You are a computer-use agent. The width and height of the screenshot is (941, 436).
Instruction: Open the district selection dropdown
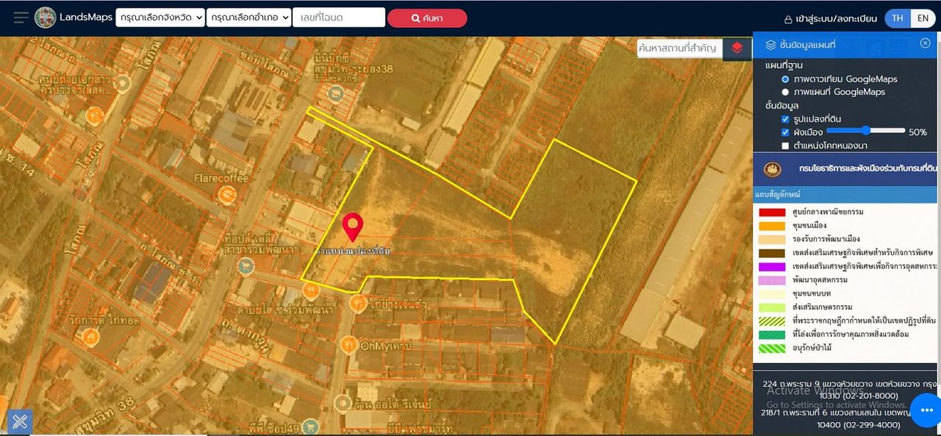click(248, 18)
